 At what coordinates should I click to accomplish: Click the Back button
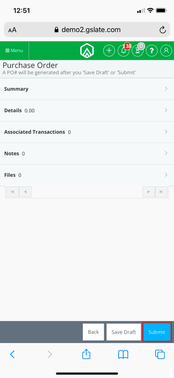tap(93, 332)
